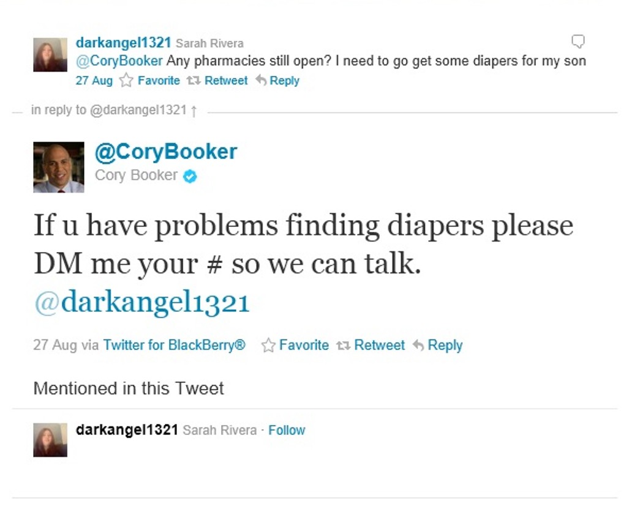Open the @CoryBooker mention in the top tweet
Screen dimensions: 632x526
[119, 61]
